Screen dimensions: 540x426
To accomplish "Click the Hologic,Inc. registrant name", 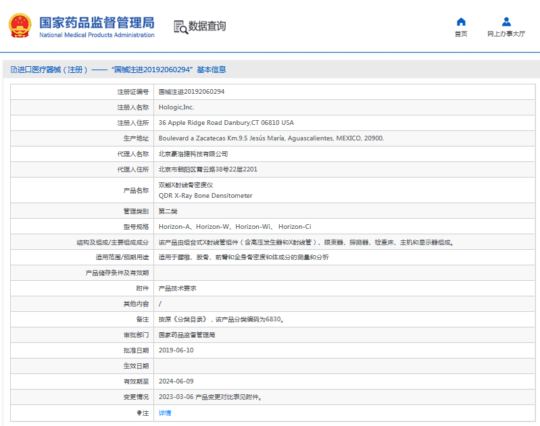I will [x=176, y=107].
